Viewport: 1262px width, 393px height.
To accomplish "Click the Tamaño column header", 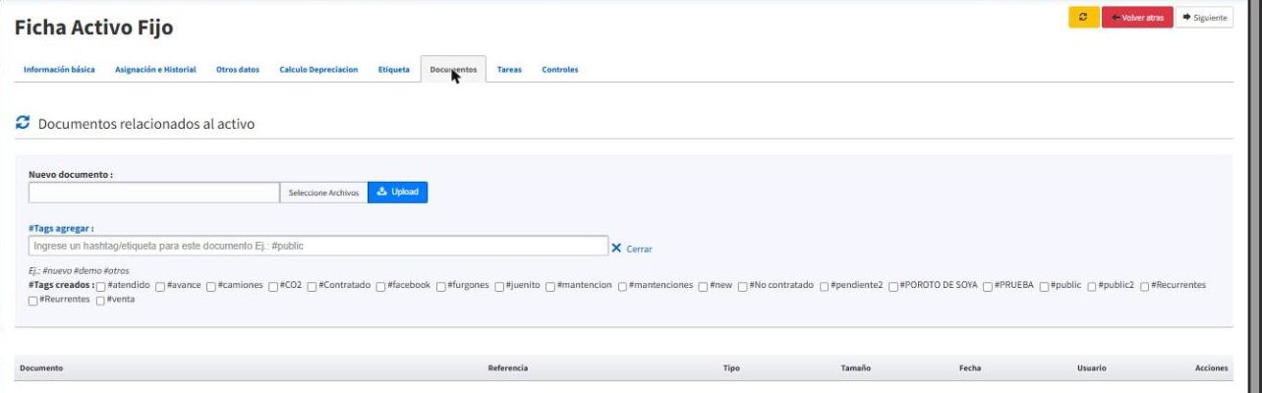I will (855, 367).
